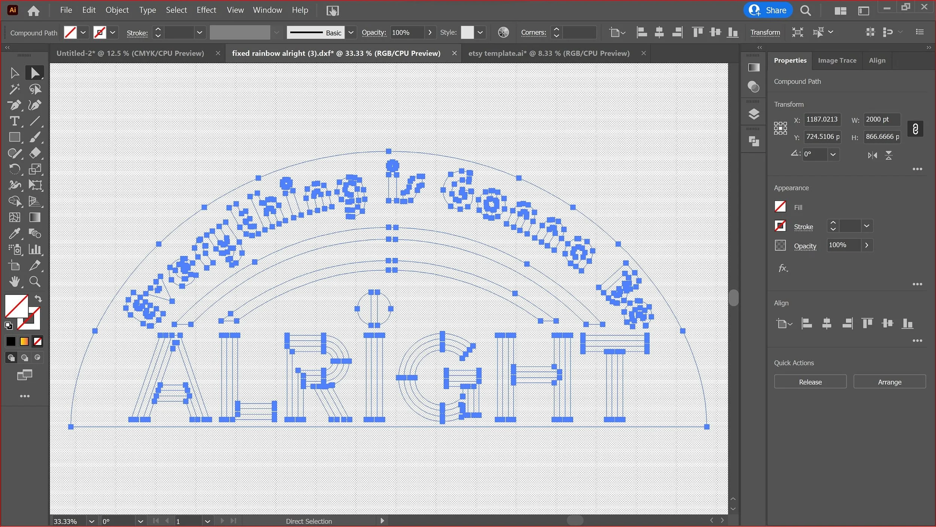Select the Pen tool

pyautogui.click(x=15, y=105)
